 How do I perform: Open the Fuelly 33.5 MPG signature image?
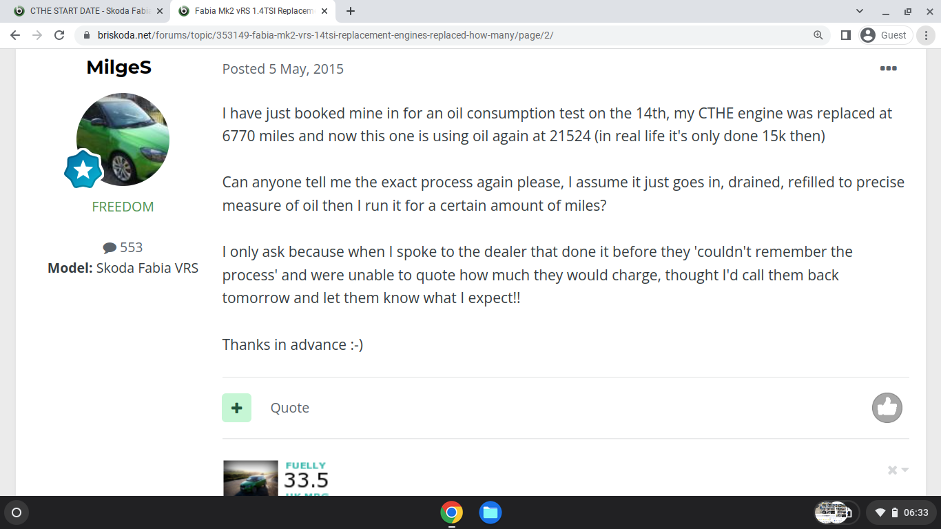tap(276, 478)
